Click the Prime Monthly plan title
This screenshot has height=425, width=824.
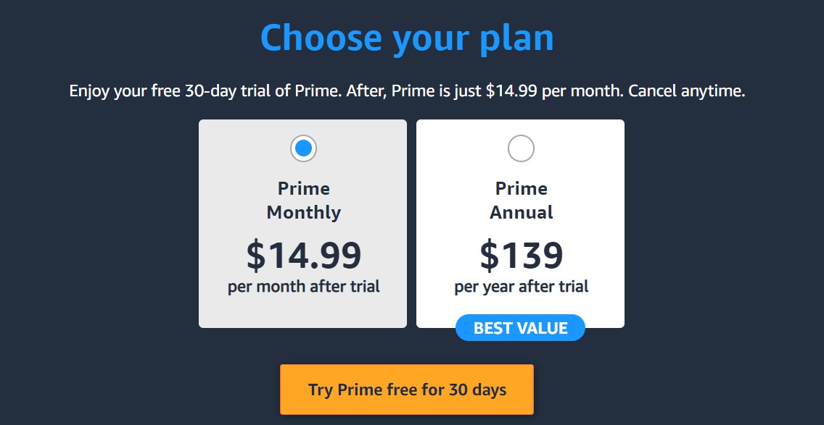[302, 200]
